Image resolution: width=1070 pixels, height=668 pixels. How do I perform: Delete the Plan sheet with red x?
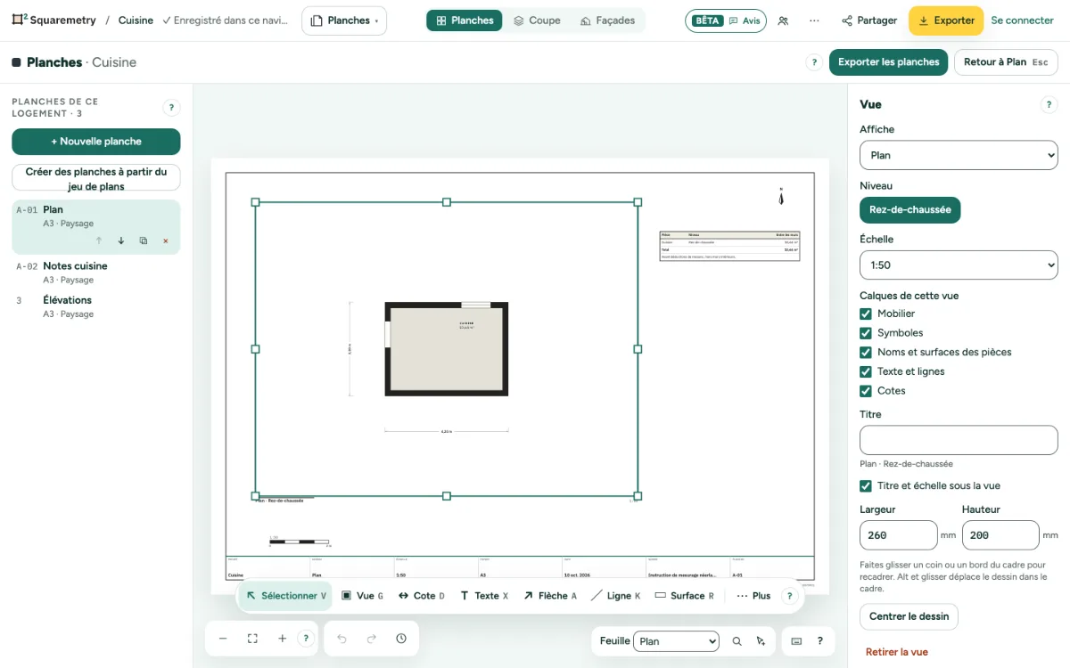pos(165,240)
